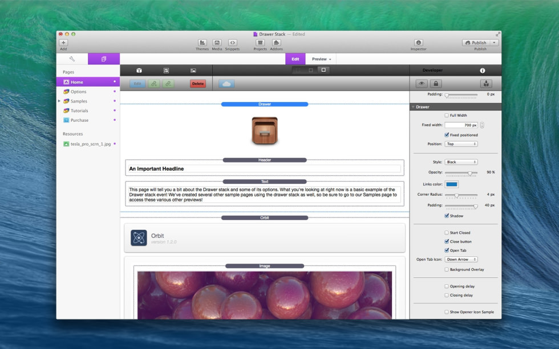This screenshot has height=349, width=559.
Task: Open the Projects window
Action: (260, 43)
